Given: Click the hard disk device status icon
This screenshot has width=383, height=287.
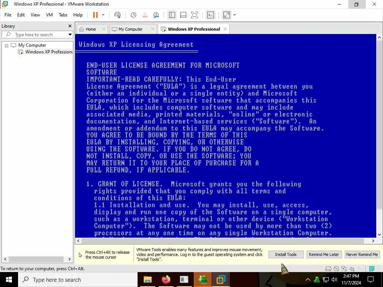Looking at the screenshot, I should (328, 269).
